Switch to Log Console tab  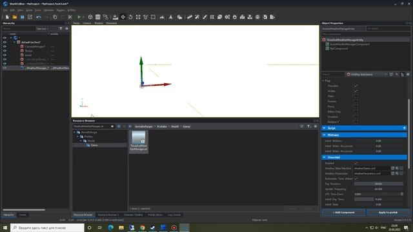coord(174,215)
